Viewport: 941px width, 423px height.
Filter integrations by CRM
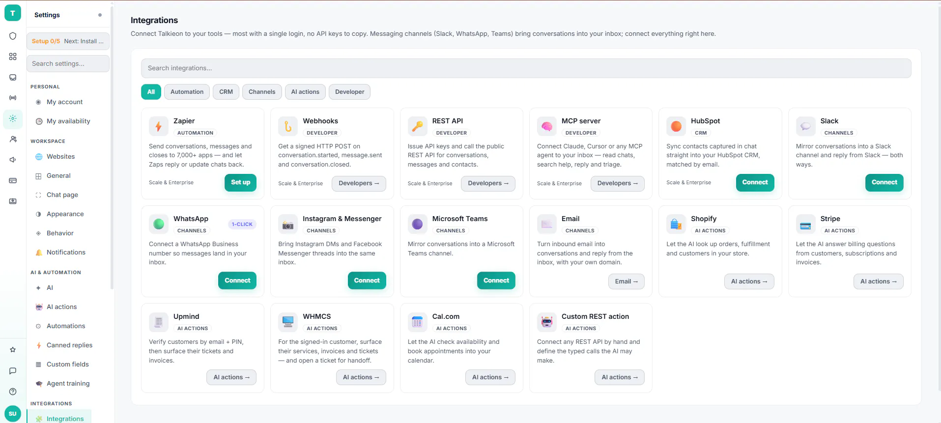click(226, 92)
